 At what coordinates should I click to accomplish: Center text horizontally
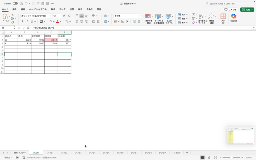[x=81, y=21]
